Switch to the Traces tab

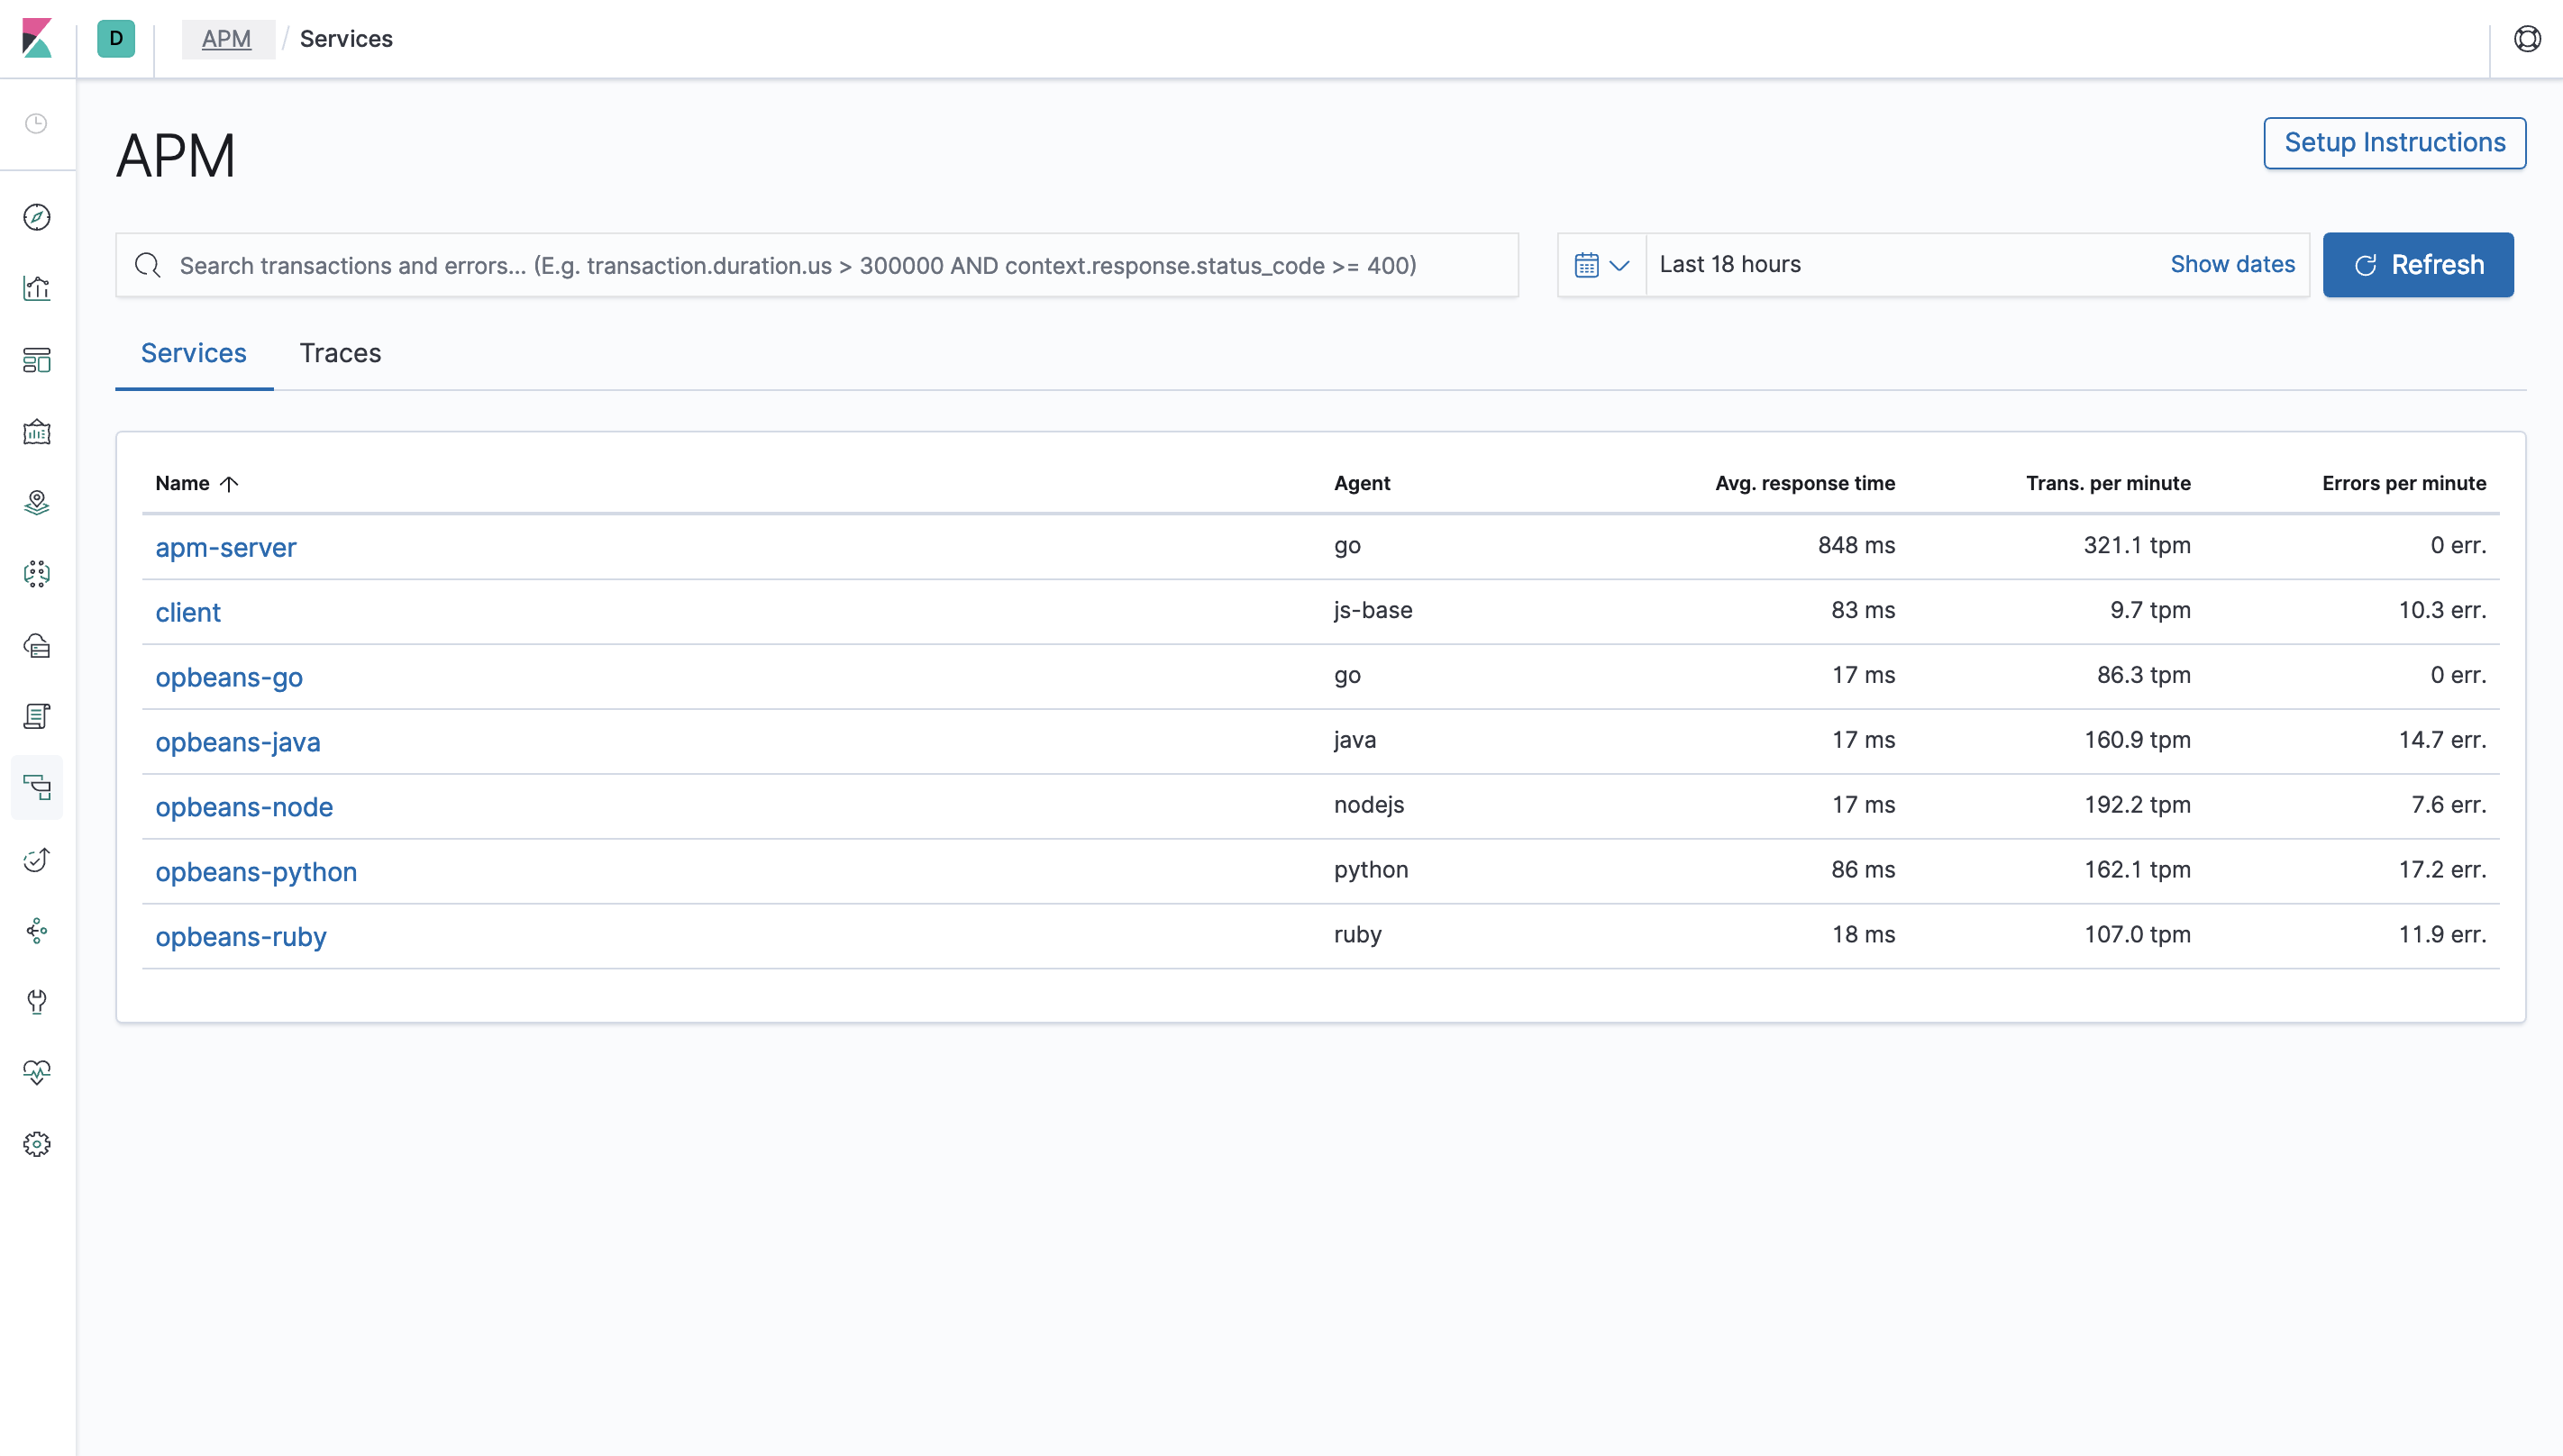point(340,353)
